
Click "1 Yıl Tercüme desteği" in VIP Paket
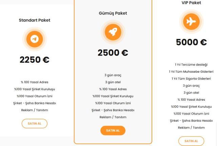pyautogui.click(x=191, y=65)
